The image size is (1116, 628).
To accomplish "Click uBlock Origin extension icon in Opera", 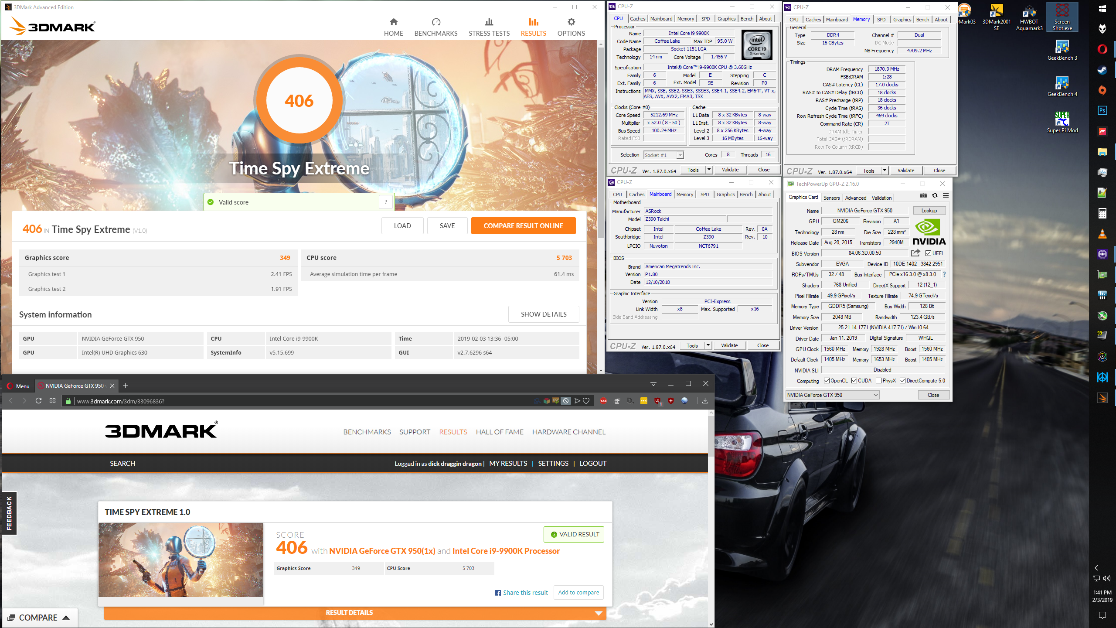I will tap(657, 401).
